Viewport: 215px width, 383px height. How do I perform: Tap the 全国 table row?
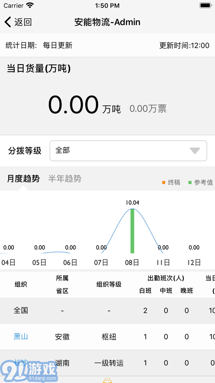[x=107, y=311]
